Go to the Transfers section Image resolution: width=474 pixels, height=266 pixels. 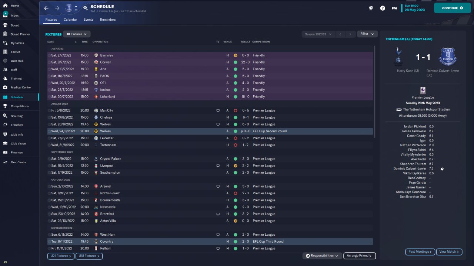[x=17, y=125]
